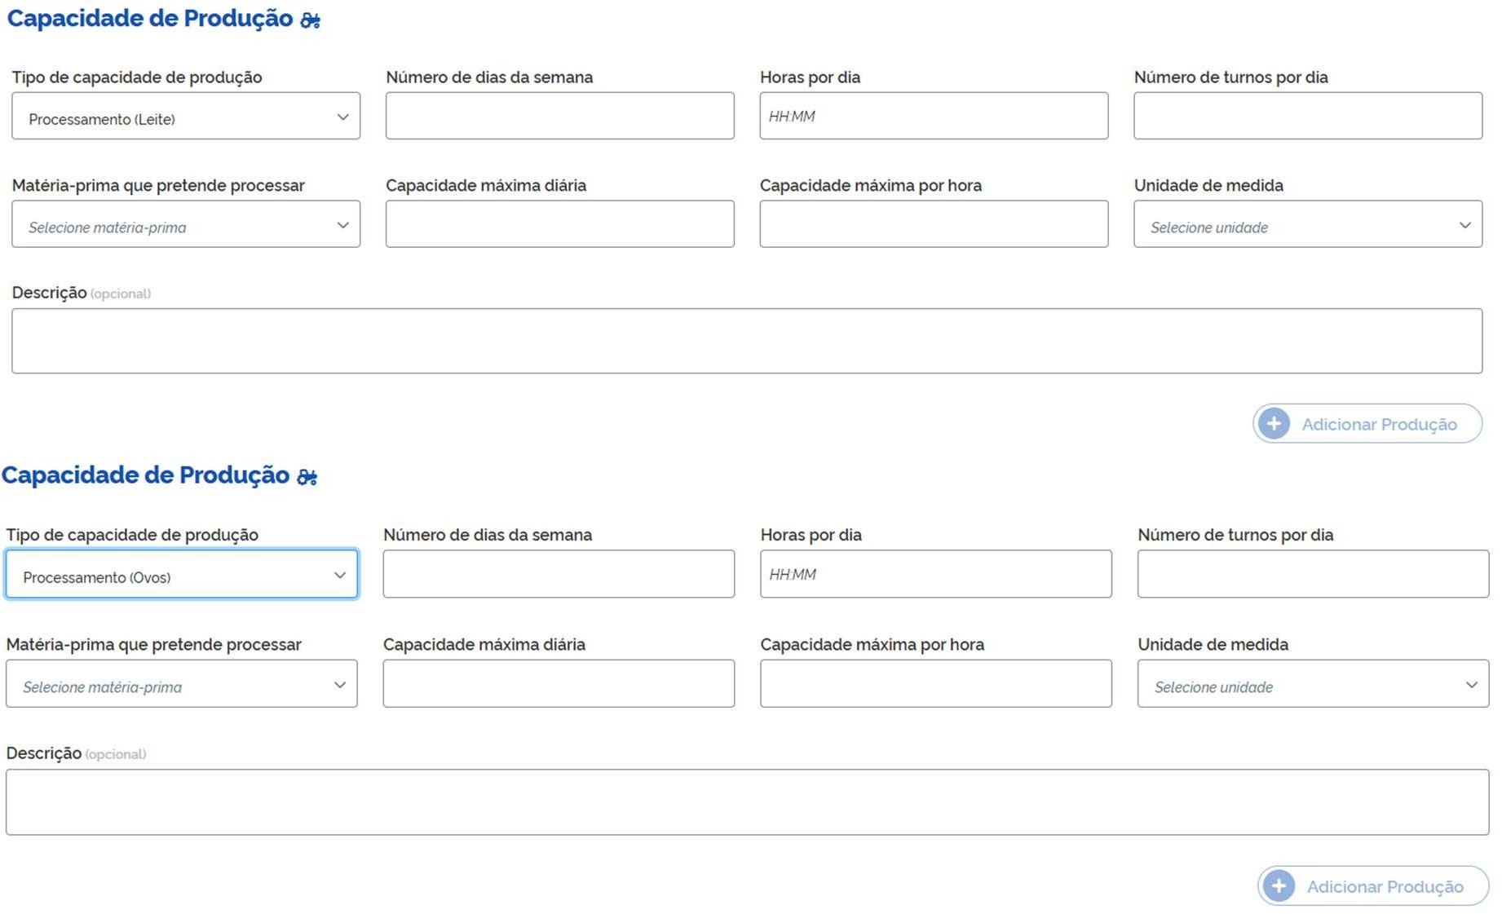Image resolution: width=1502 pixels, height=914 pixels.
Task: Click Capacidade máxima diária field in Ovos section
Action: (x=559, y=684)
